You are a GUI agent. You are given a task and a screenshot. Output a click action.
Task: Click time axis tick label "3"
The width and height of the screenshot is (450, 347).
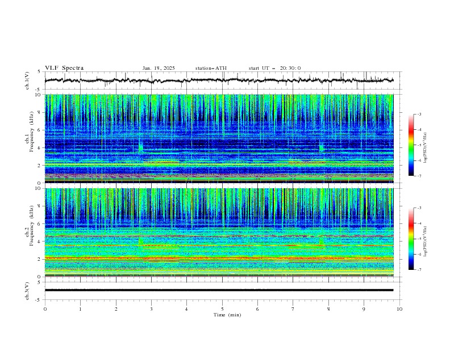coord(151,309)
